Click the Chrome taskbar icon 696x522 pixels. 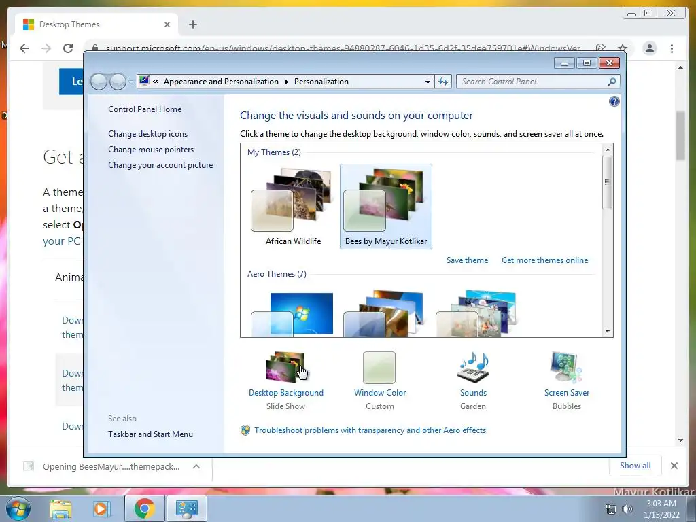tap(144, 508)
